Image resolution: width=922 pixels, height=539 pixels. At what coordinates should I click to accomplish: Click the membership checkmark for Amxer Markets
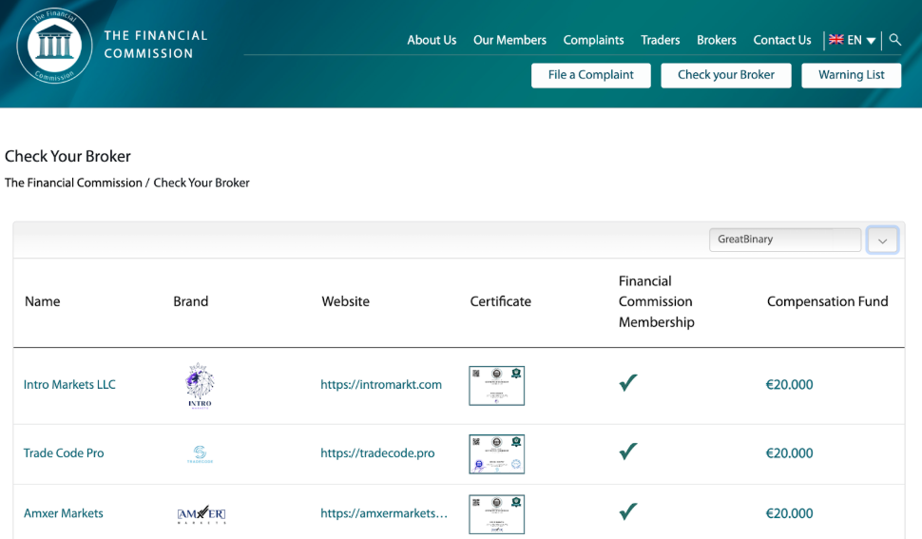click(x=627, y=512)
